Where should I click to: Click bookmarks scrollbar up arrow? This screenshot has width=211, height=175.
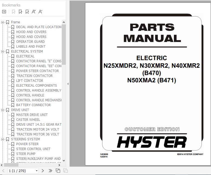64,22
